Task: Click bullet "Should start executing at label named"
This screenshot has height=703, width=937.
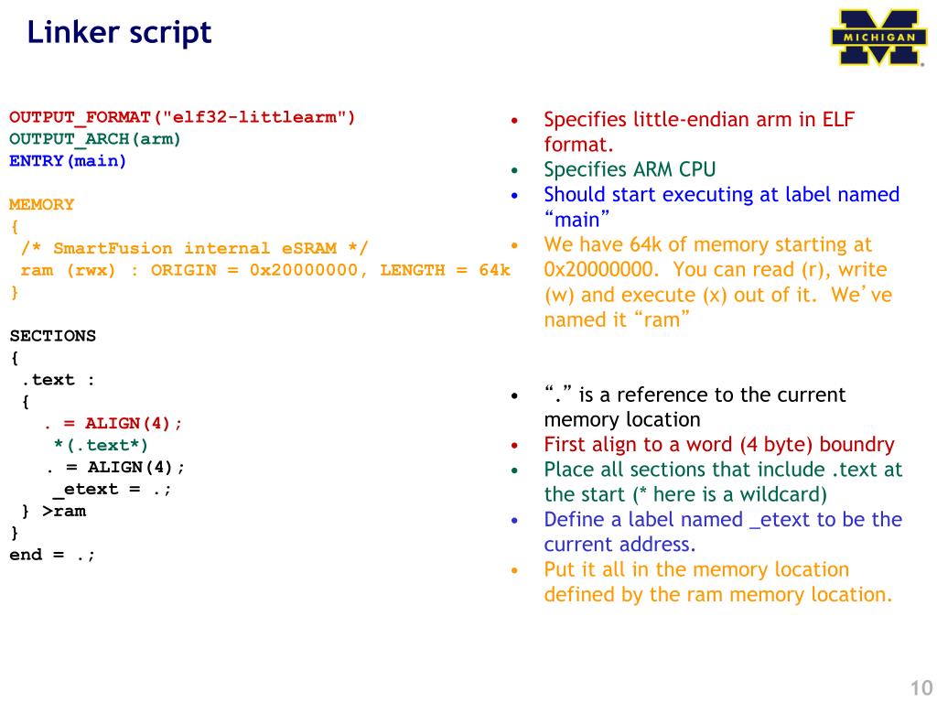Action: (x=721, y=207)
